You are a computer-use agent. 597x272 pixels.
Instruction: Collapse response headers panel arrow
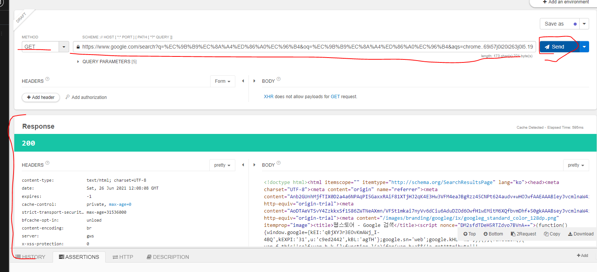(x=243, y=165)
